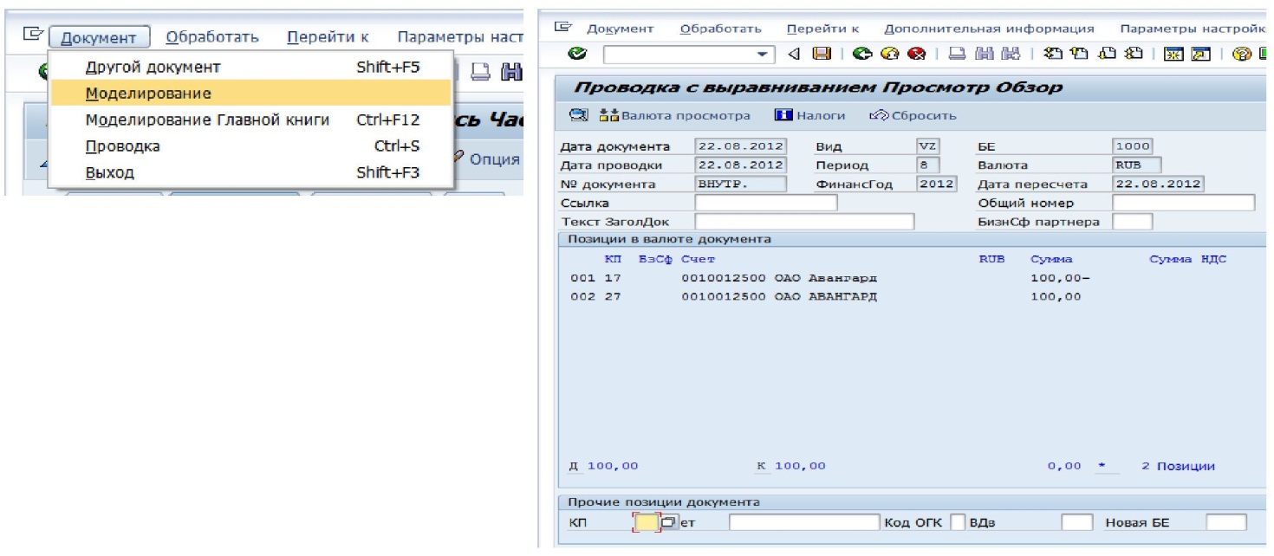1274x556 pixels.
Task: Click the red Cancel icon in toolbar
Action: point(916,54)
